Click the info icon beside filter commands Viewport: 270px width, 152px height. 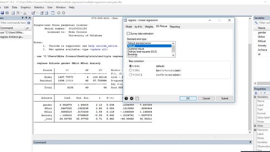point(29,23)
